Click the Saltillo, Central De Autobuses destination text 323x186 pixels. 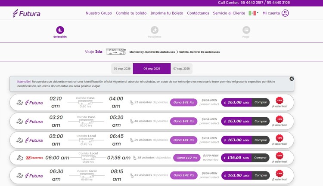point(199,52)
